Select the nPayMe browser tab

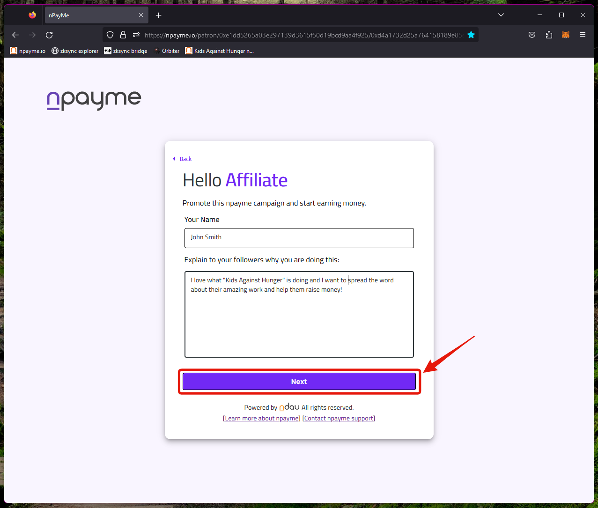[x=96, y=15]
